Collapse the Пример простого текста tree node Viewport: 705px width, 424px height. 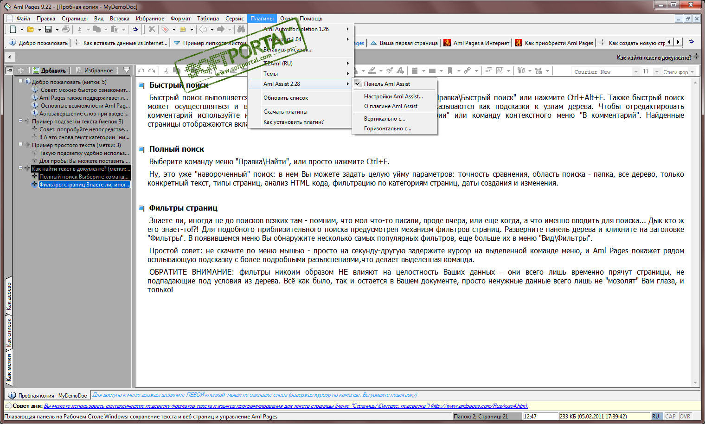21,144
